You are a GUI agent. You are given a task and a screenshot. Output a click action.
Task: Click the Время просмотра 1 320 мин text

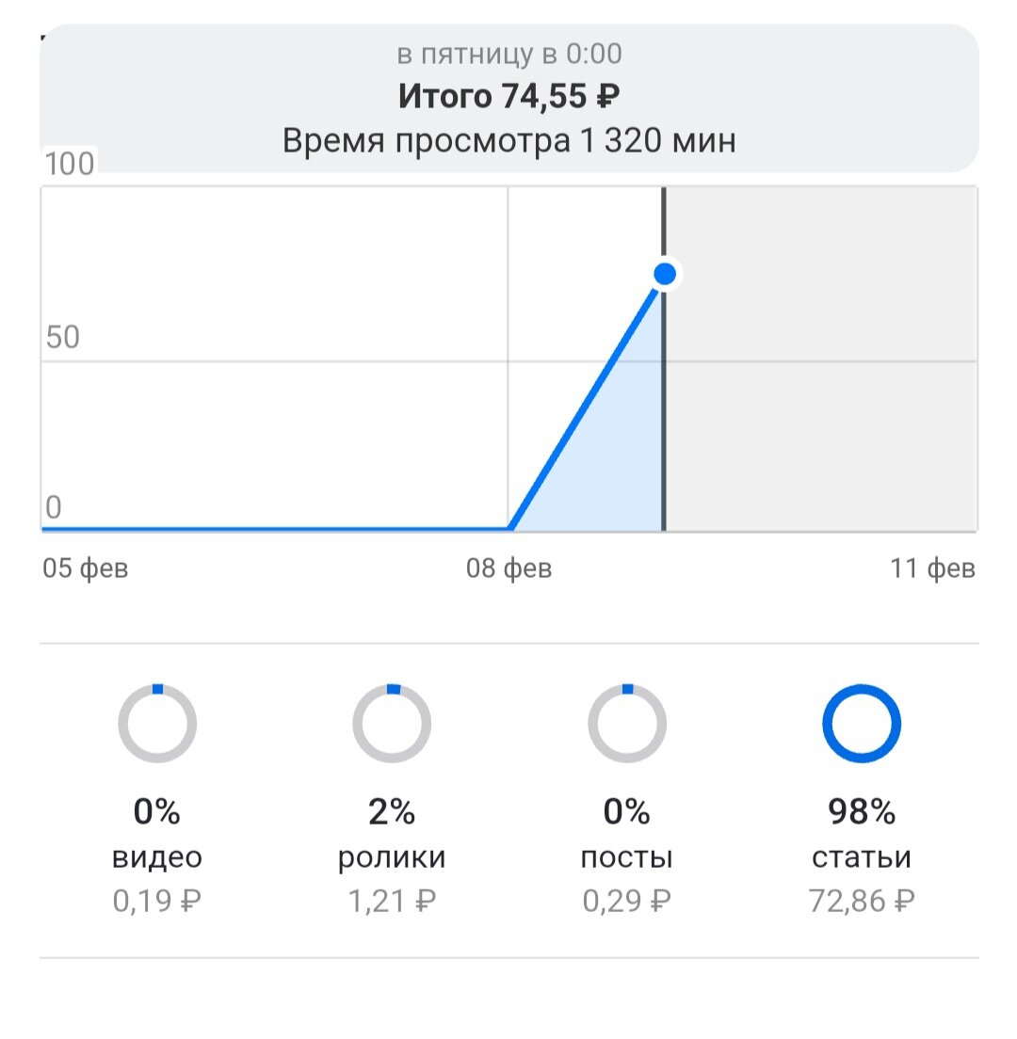(x=509, y=140)
